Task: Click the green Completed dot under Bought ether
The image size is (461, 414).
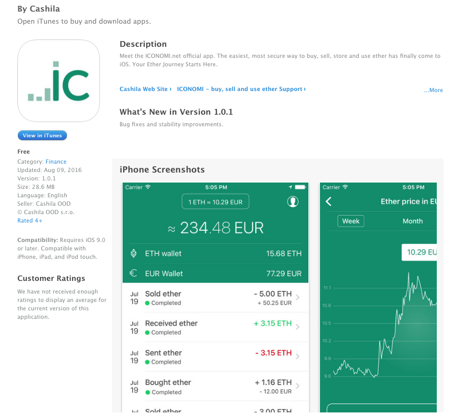Action: [147, 392]
